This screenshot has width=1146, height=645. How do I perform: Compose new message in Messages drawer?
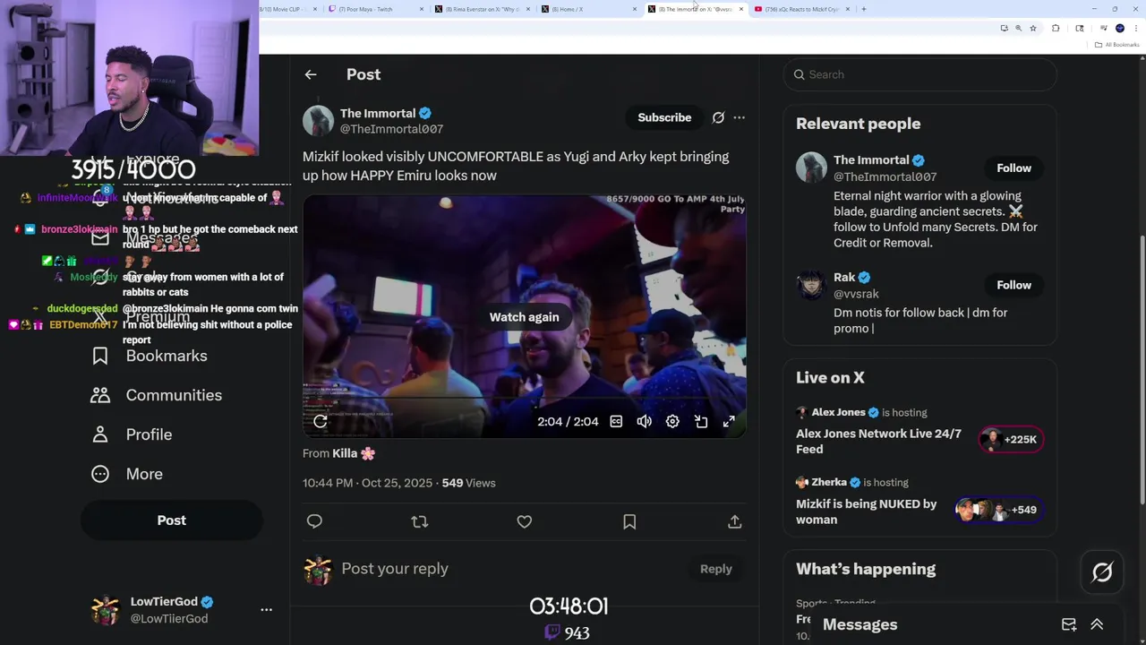[x=1069, y=624]
